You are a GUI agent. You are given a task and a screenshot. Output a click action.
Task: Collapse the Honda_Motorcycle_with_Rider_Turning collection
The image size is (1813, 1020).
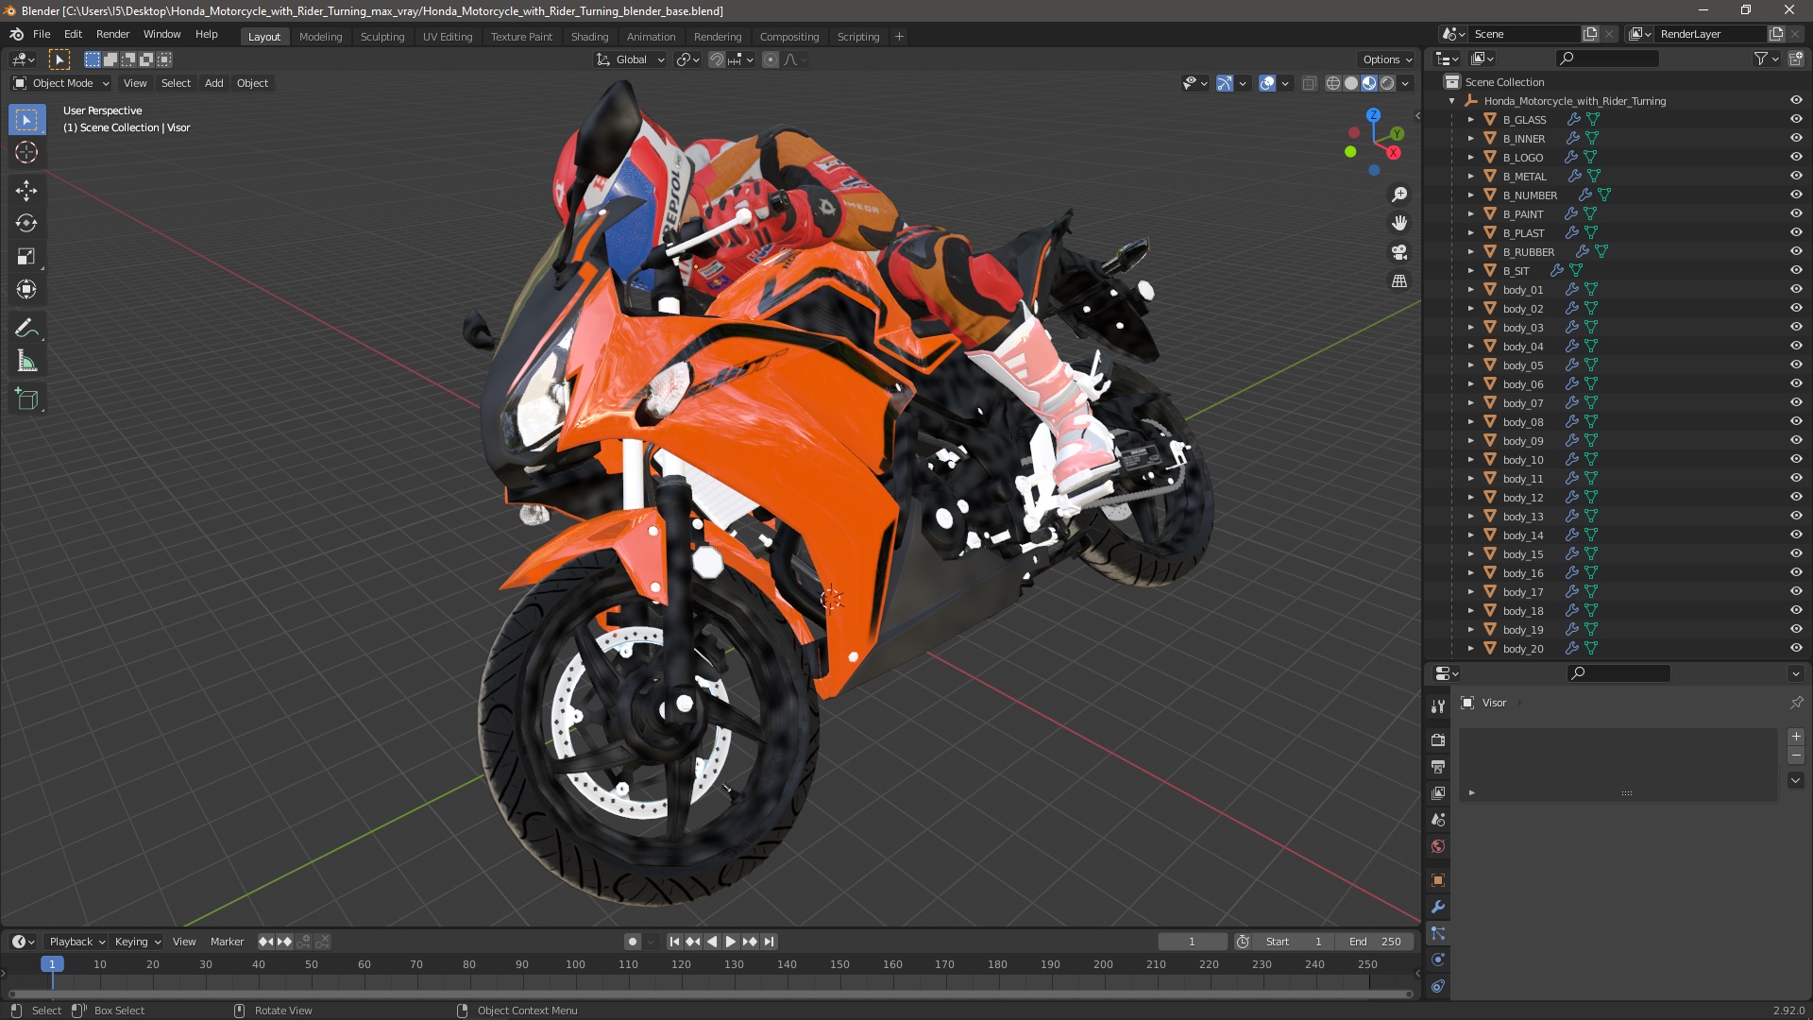click(x=1452, y=101)
